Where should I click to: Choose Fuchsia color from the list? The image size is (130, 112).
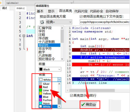[x=48, y=100]
